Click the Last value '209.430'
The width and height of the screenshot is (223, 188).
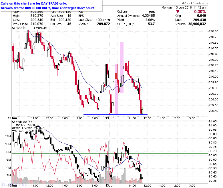tap(200, 20)
